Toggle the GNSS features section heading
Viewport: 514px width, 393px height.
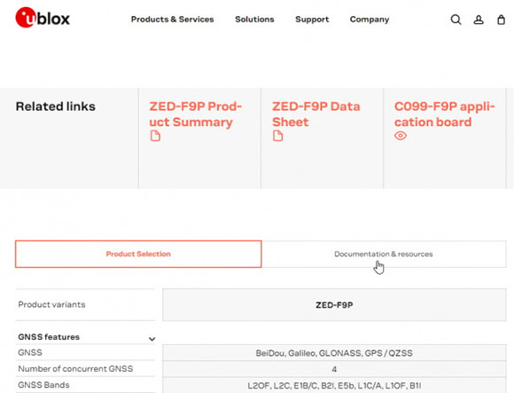(49, 337)
